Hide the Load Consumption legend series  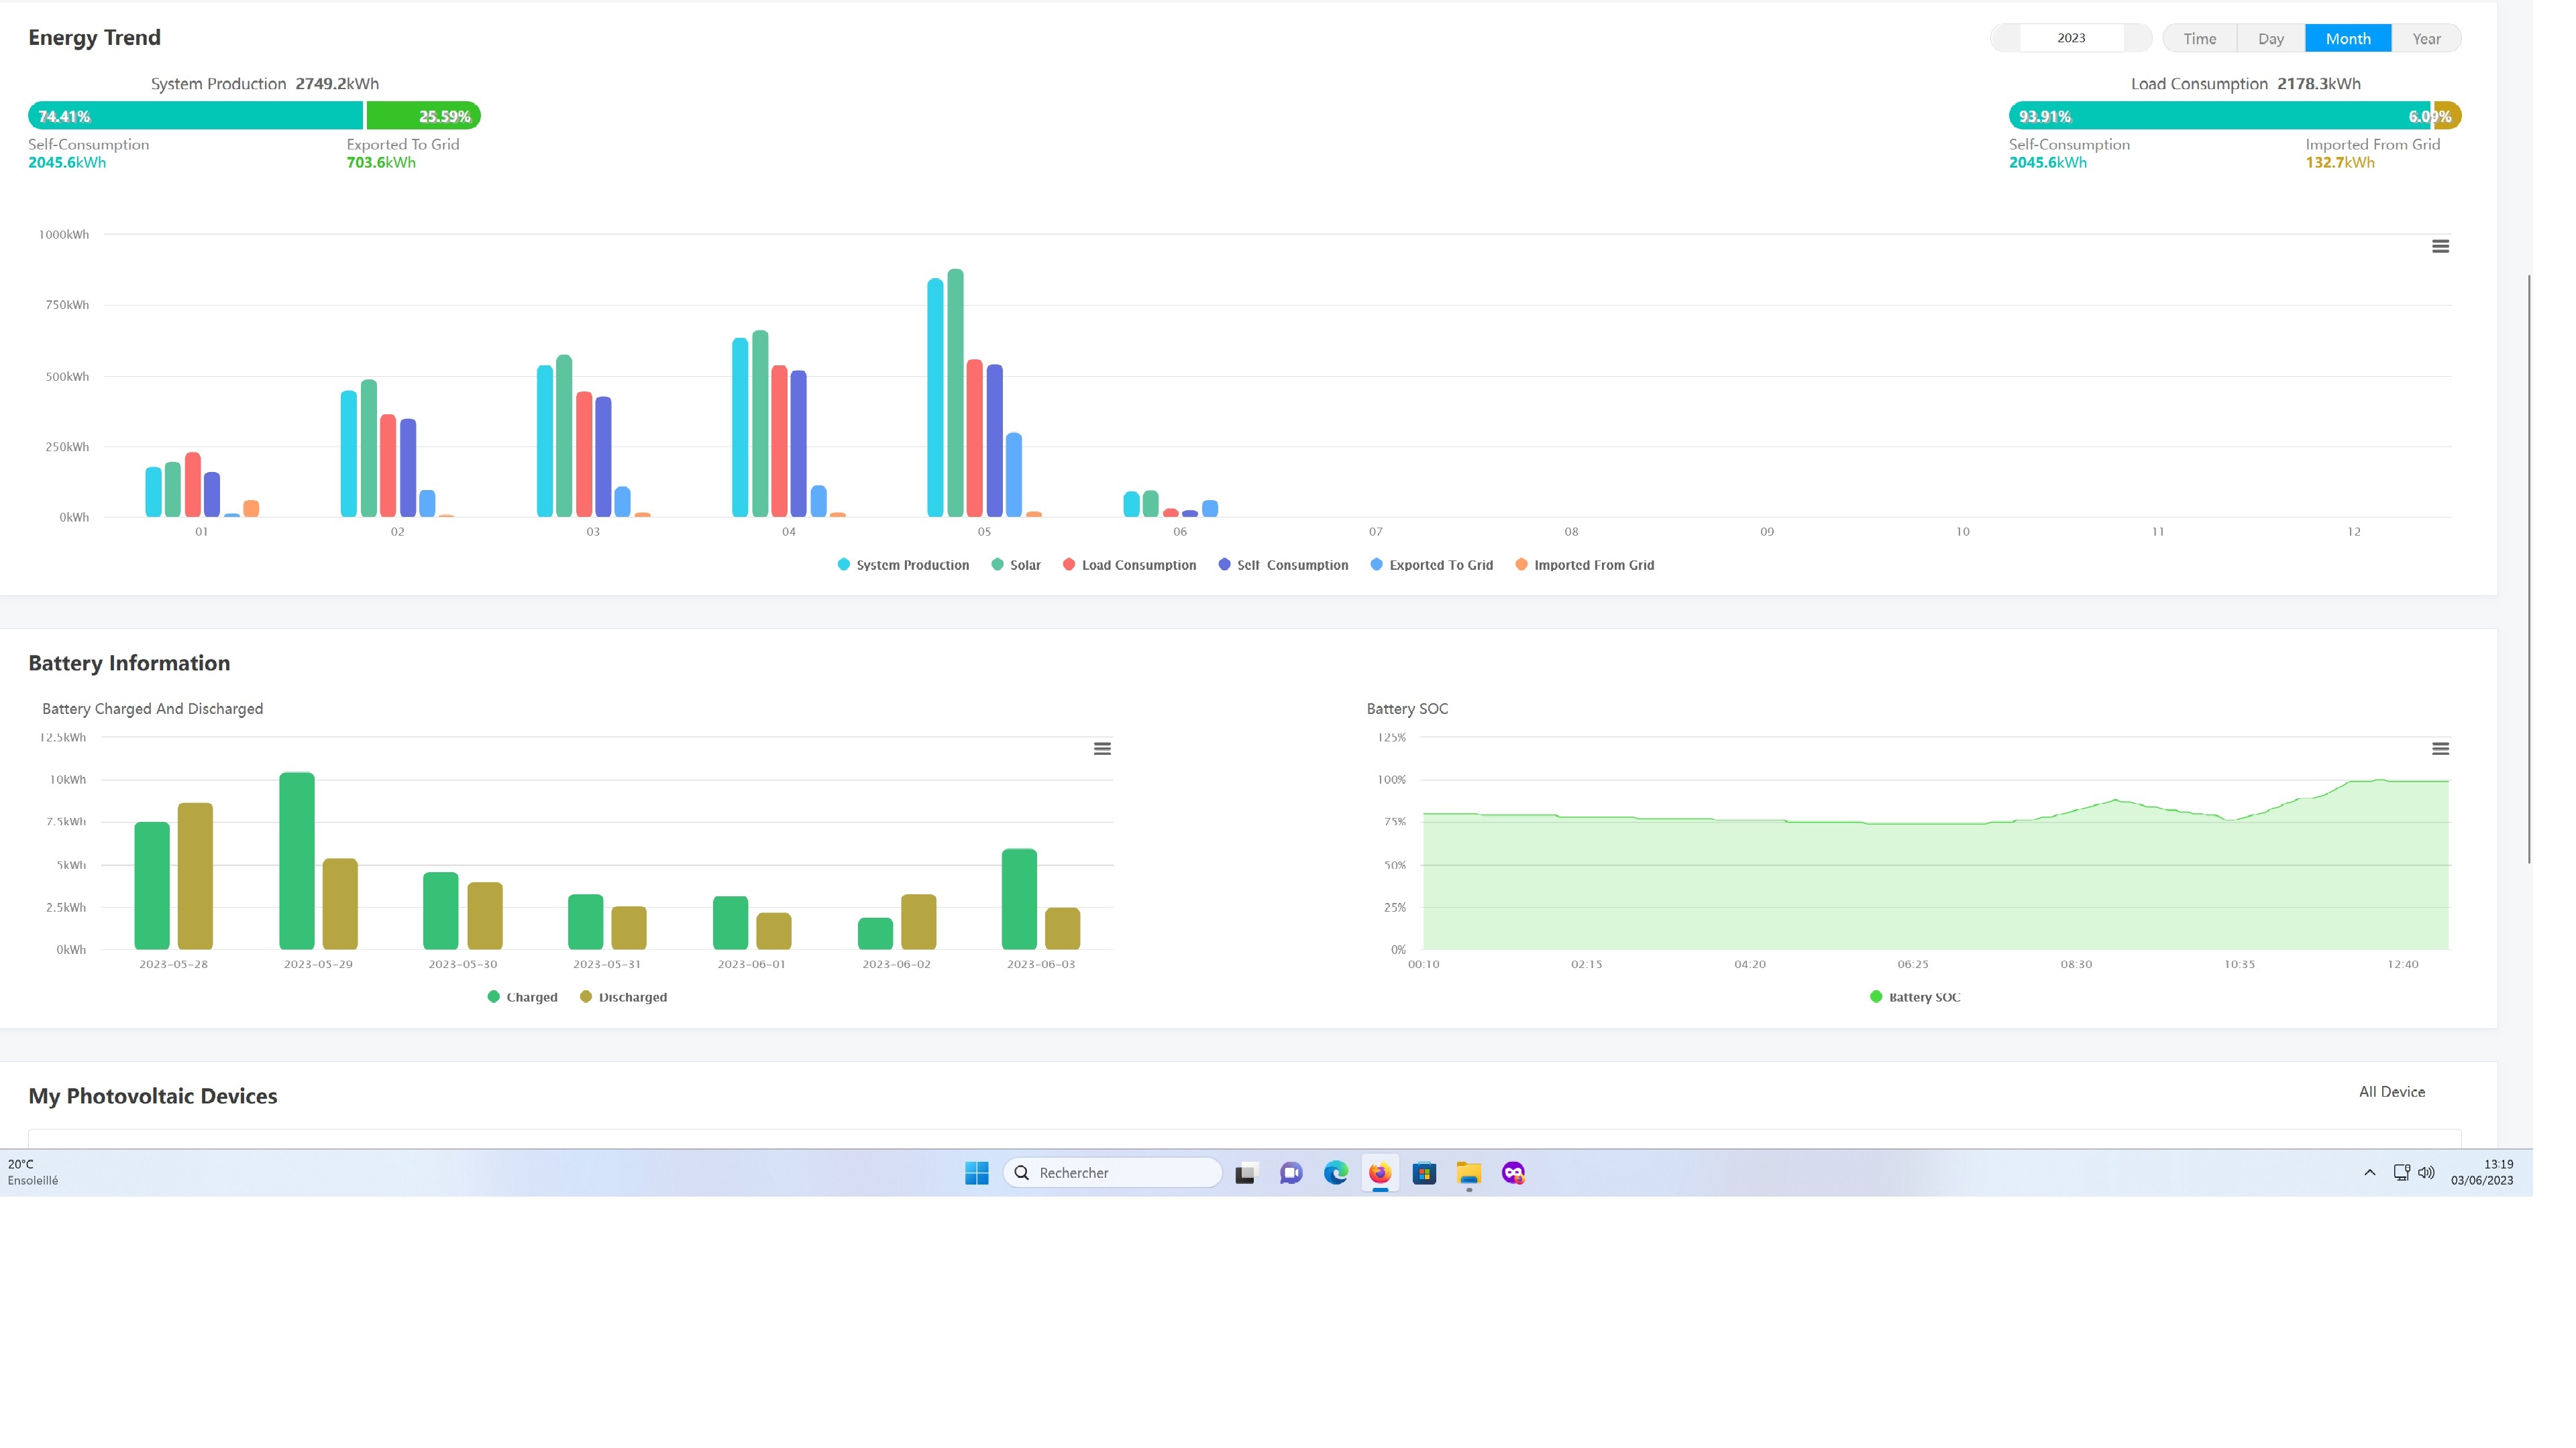coord(1129,564)
